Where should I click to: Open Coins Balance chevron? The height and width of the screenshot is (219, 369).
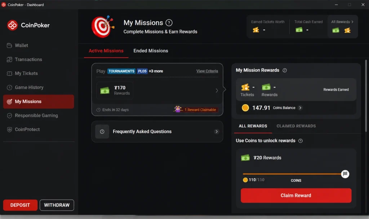pyautogui.click(x=300, y=108)
